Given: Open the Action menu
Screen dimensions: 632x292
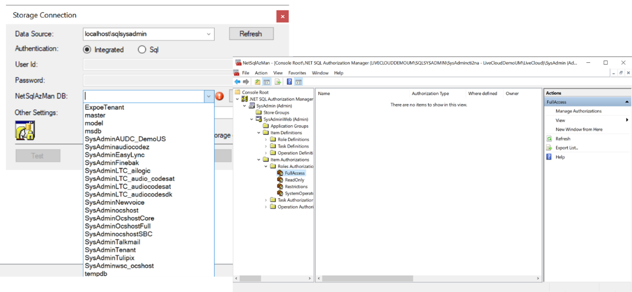Looking at the screenshot, I should pyautogui.click(x=261, y=73).
